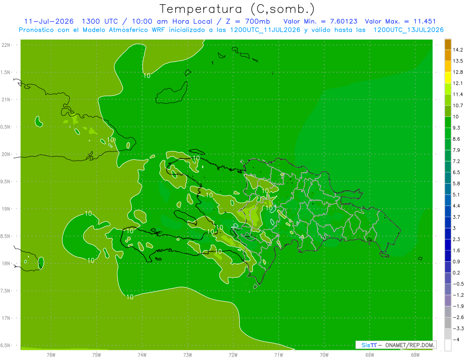Click the 7.9 color scale label

(x=457, y=150)
